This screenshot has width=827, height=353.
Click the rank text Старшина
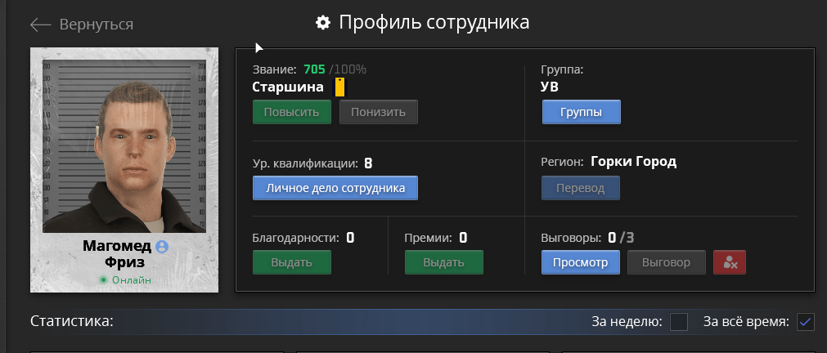pyautogui.click(x=288, y=87)
